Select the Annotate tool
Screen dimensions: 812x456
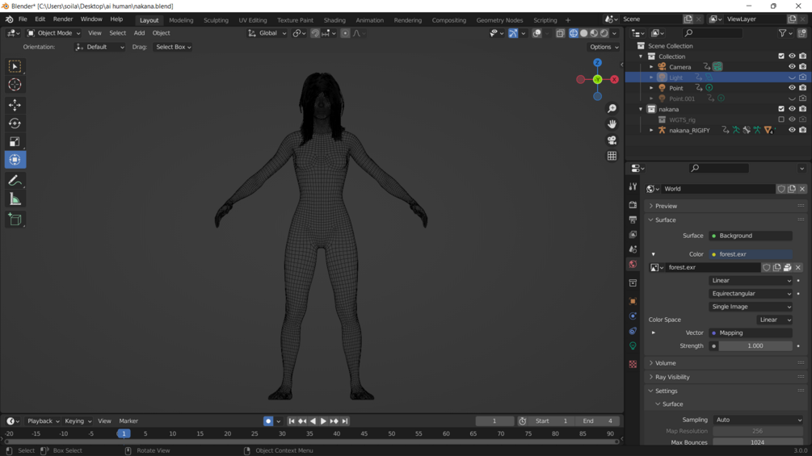click(15, 181)
